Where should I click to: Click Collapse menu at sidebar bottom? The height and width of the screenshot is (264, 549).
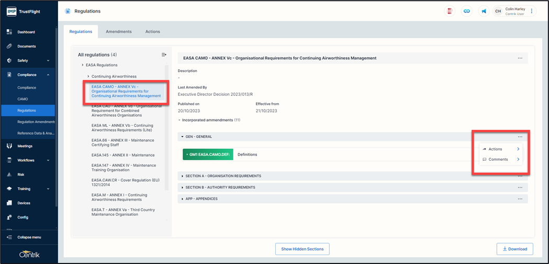[x=29, y=237]
